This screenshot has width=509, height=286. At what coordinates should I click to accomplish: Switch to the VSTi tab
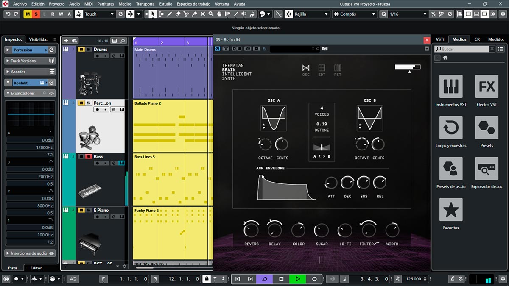tap(440, 39)
